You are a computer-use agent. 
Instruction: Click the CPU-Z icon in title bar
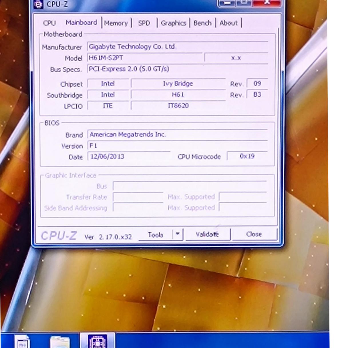point(38,4)
